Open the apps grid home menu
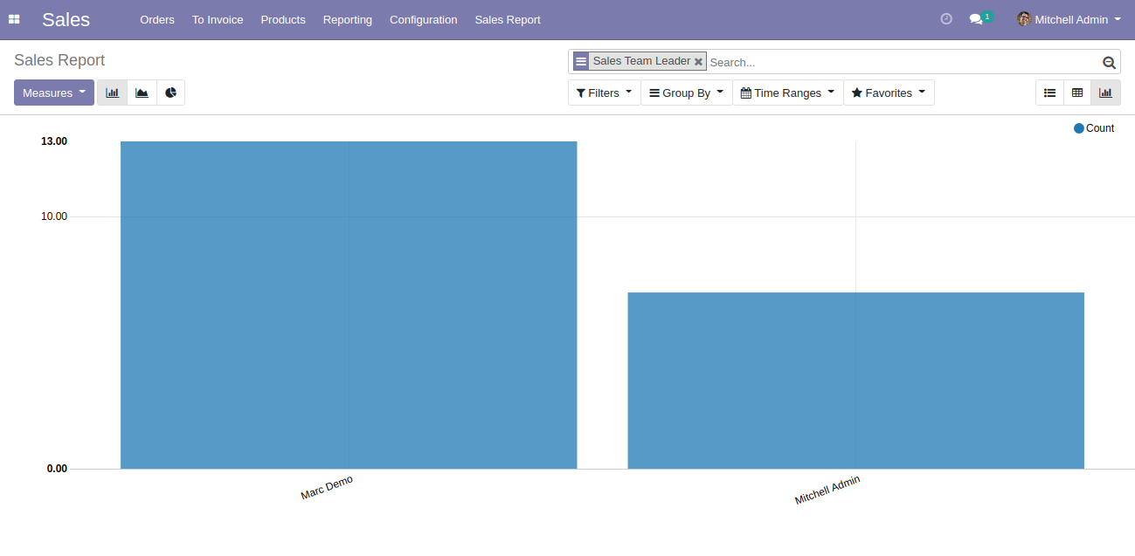Viewport: 1135px width, 556px height. (x=14, y=19)
